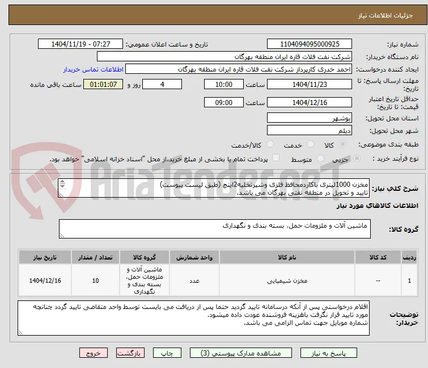Click the توضیحات خریدار notes textarea
The height and width of the screenshot is (368, 428).
tap(193, 318)
